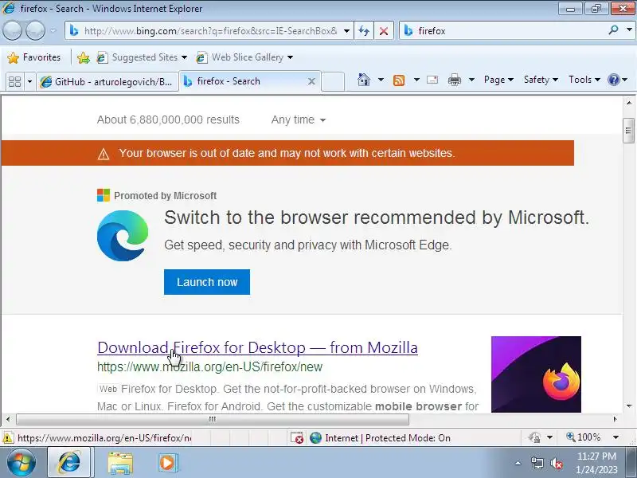Click the scroll up arrow
This screenshot has height=478, width=637.
pyautogui.click(x=629, y=103)
